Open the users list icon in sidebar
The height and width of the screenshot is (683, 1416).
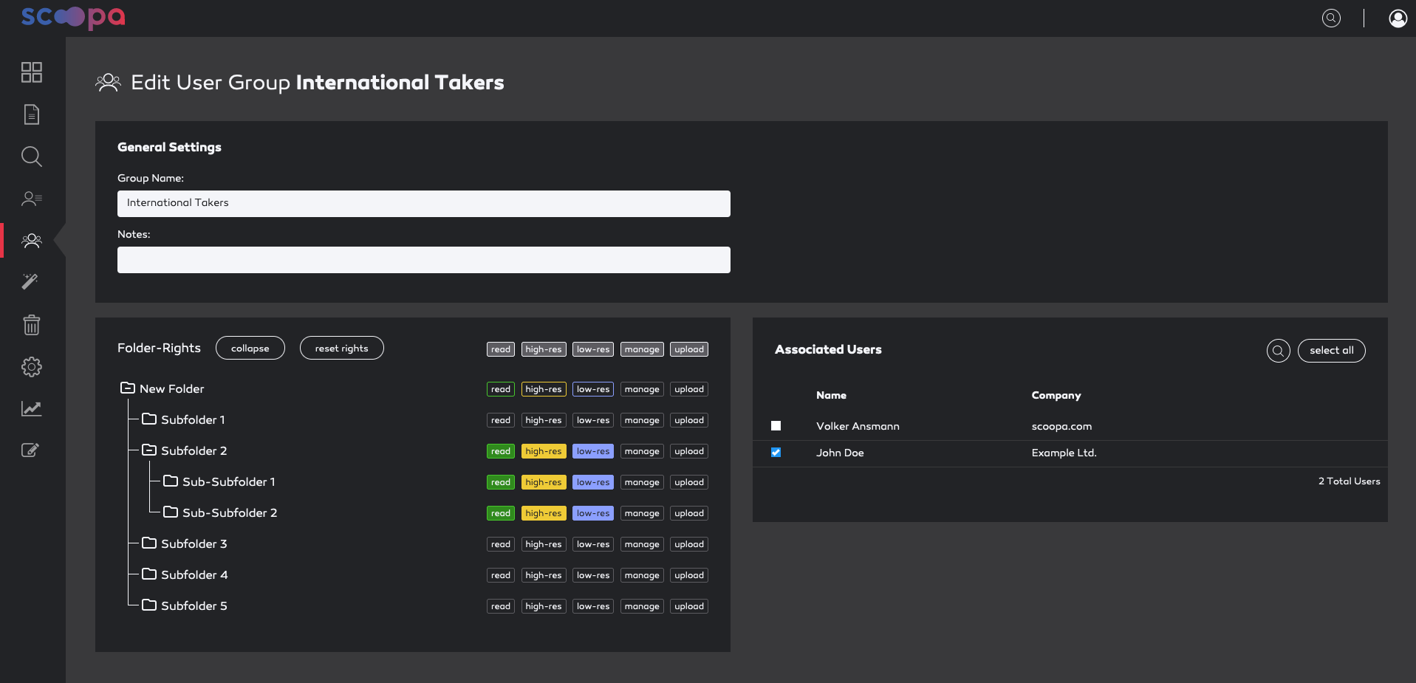tap(32, 199)
